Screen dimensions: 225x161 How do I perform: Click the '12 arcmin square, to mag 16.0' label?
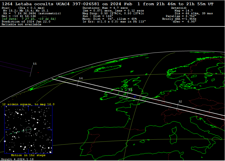point(29,104)
